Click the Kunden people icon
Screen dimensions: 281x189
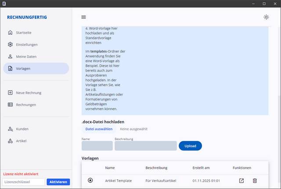(10, 129)
